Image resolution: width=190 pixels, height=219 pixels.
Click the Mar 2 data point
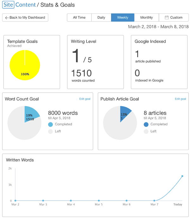[x=15, y=201]
